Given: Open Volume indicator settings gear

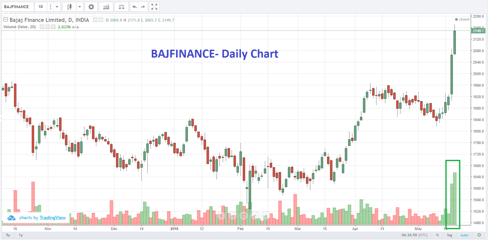Looking at the screenshot, I should 47,27.
